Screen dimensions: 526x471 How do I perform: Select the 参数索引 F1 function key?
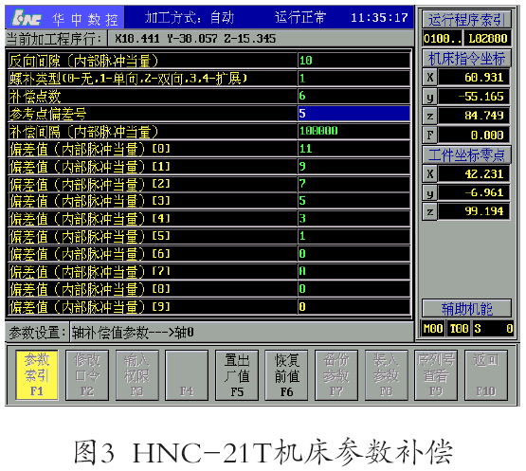pyautogui.click(x=37, y=375)
